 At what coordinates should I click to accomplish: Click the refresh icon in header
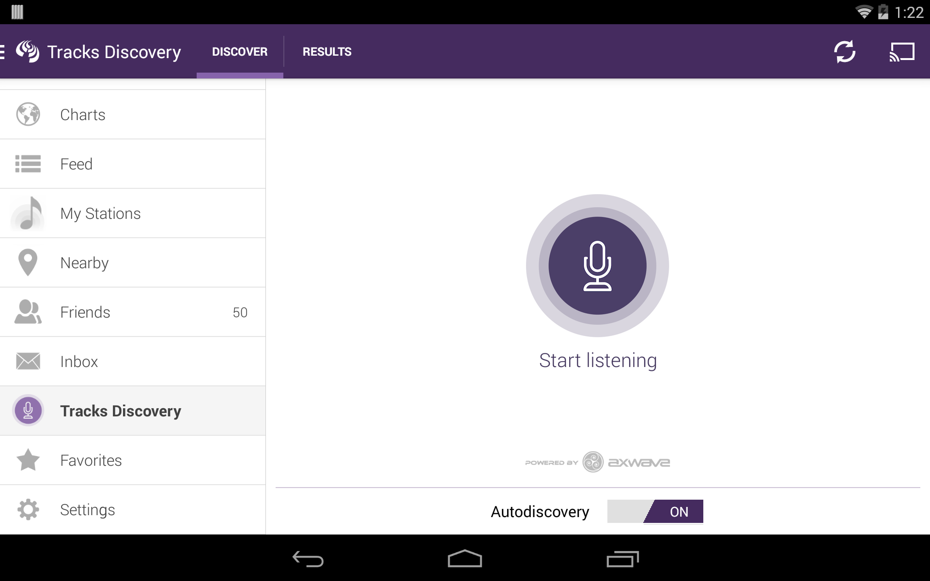point(844,52)
